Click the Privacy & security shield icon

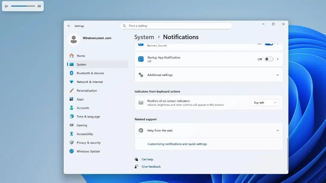[x=72, y=143]
